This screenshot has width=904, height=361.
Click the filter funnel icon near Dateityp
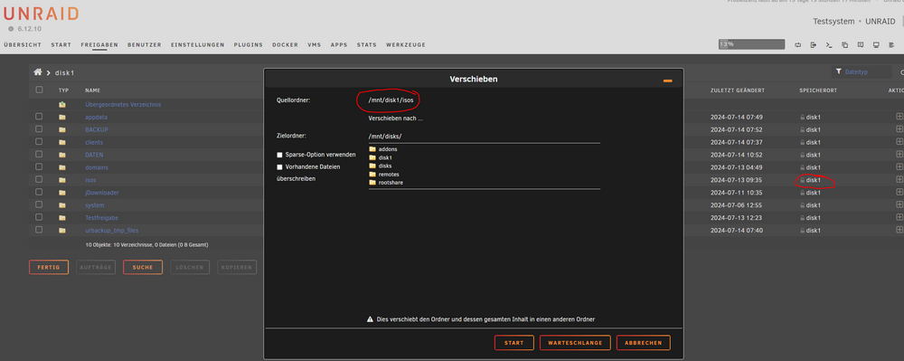point(839,71)
